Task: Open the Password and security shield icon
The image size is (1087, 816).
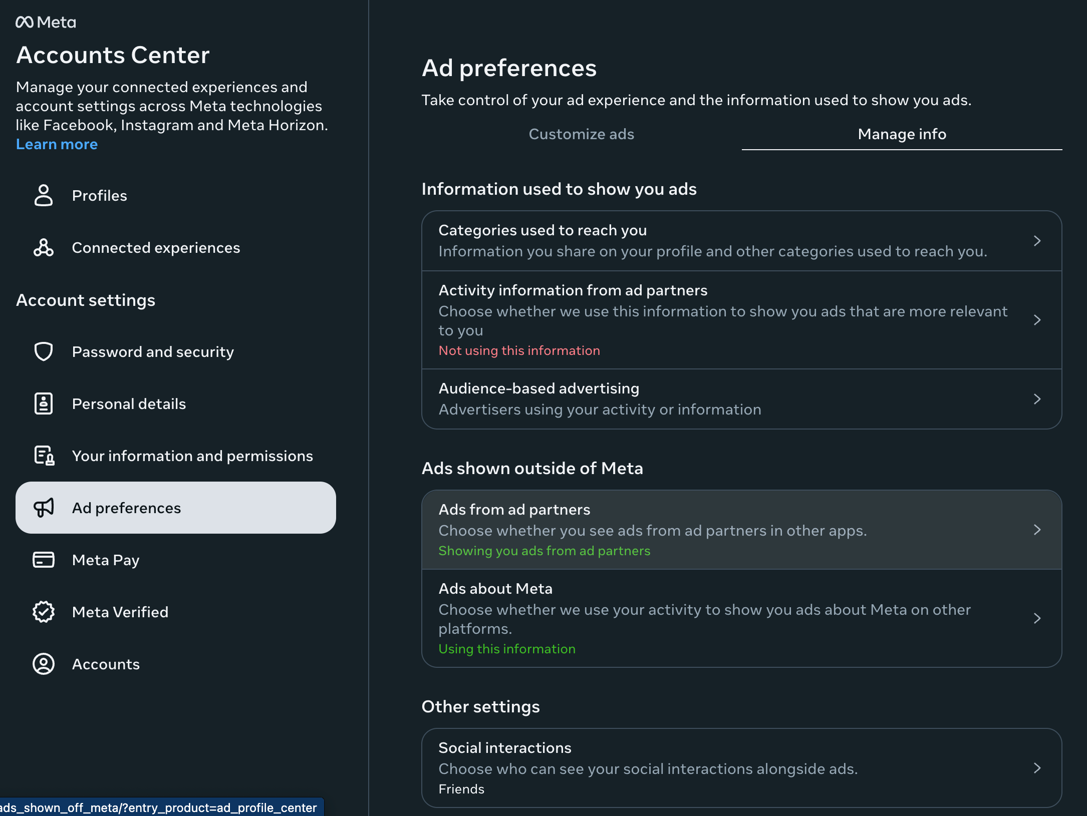Action: click(44, 351)
